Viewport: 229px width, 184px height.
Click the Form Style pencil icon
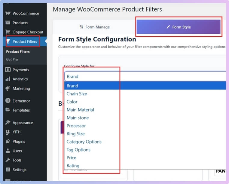(x=168, y=27)
